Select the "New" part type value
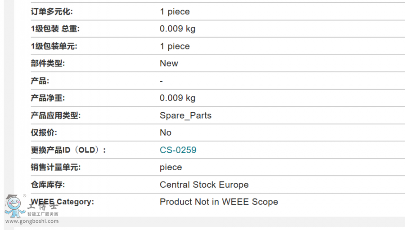 point(169,63)
